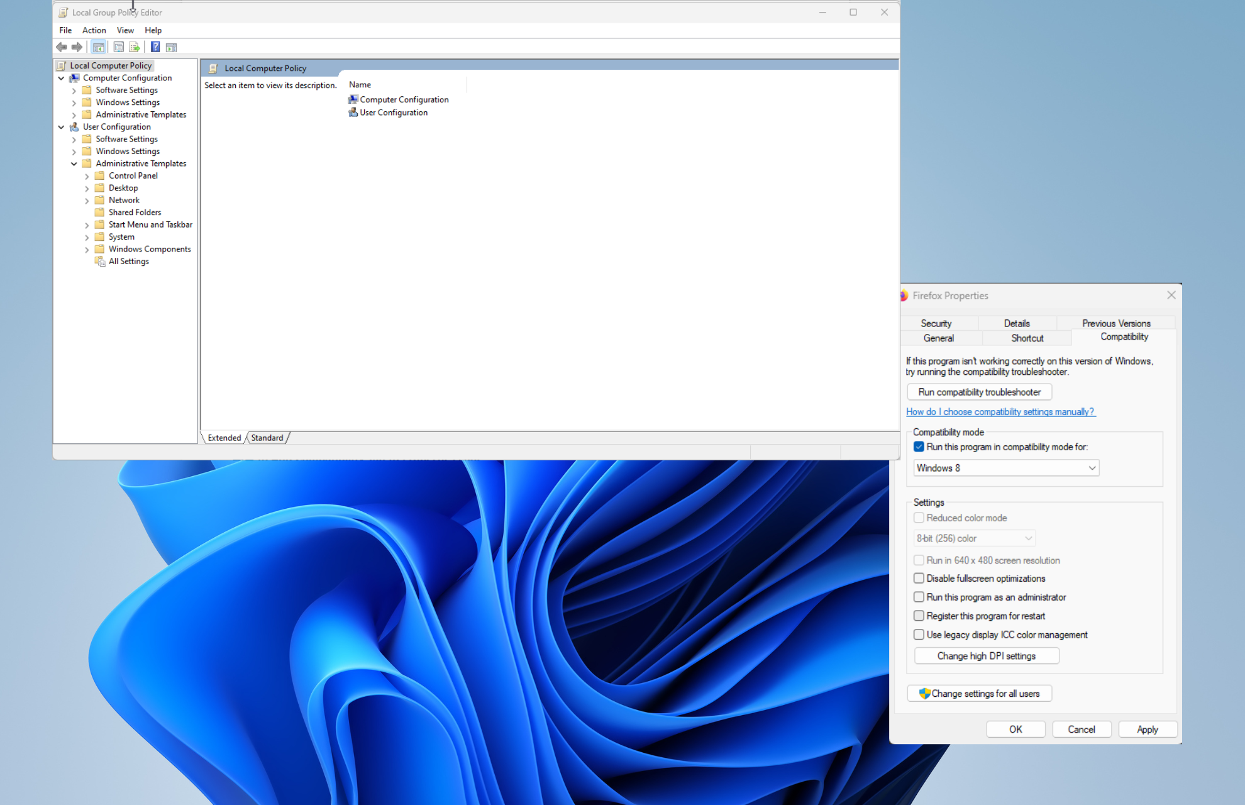Click the Help icon in the toolbar
This screenshot has width=1245, height=805.
(x=154, y=47)
